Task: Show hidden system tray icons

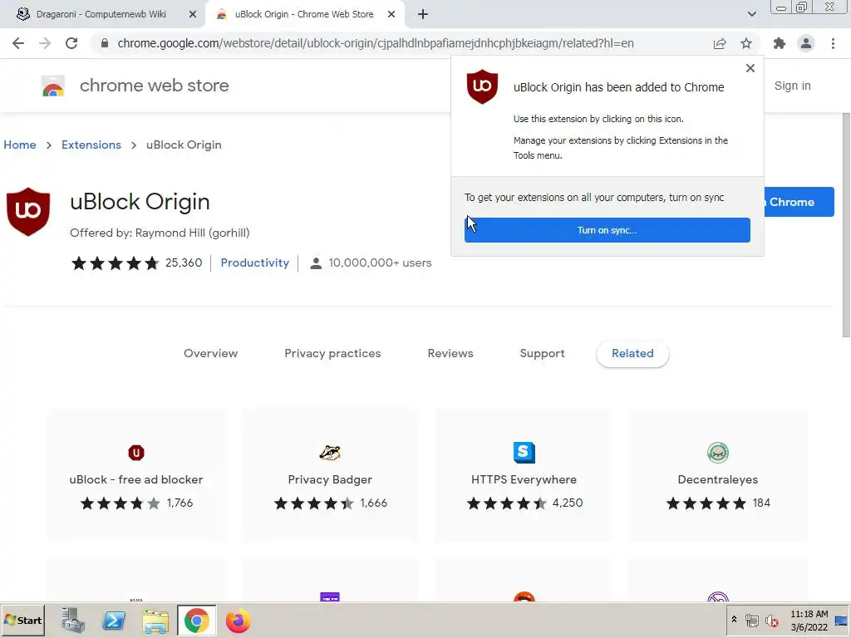Action: pyautogui.click(x=734, y=620)
